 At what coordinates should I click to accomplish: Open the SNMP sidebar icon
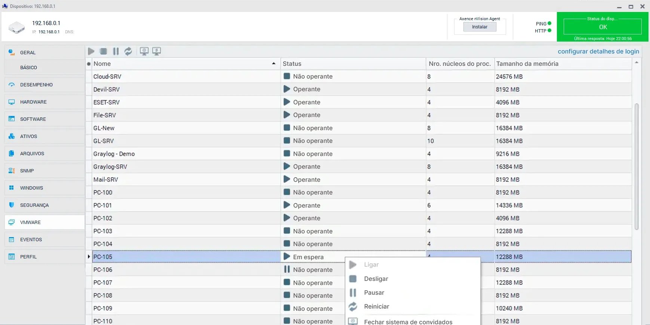(x=12, y=171)
